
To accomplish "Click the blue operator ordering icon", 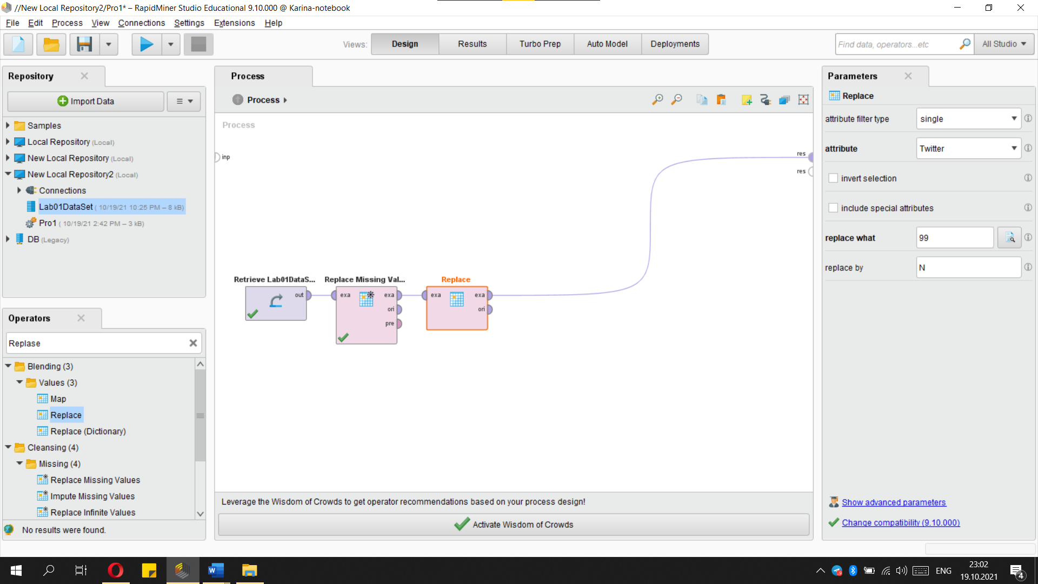I will tap(784, 99).
